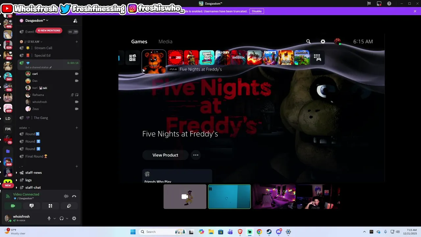Add a channel to the STREAM category
The width and height of the screenshot is (421, 237).
77,42
